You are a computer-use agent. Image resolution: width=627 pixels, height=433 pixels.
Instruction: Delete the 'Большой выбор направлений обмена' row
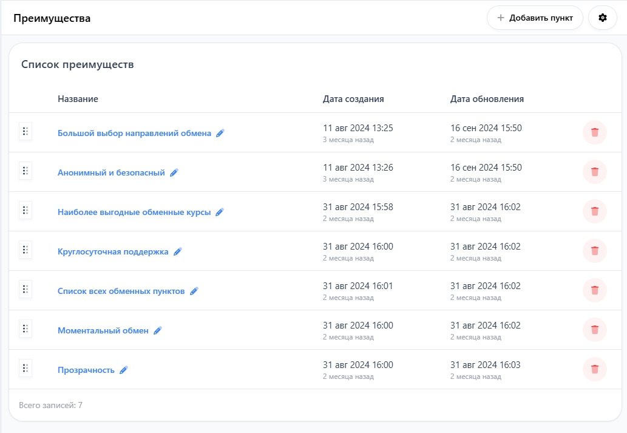point(594,132)
